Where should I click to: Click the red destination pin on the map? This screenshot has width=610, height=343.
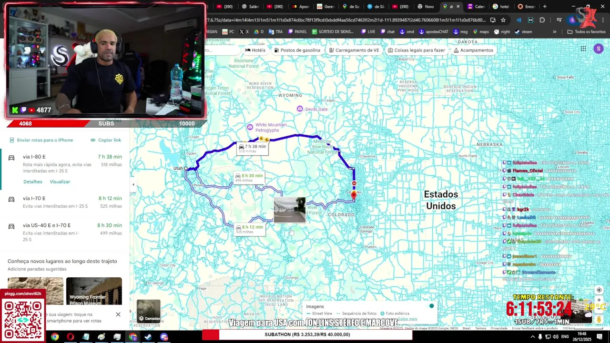[353, 195]
